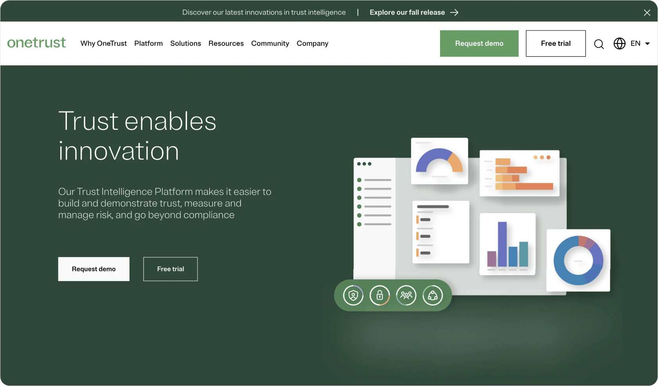The image size is (658, 386).
Task: Click the people group icon in pill
Action: 406,295
